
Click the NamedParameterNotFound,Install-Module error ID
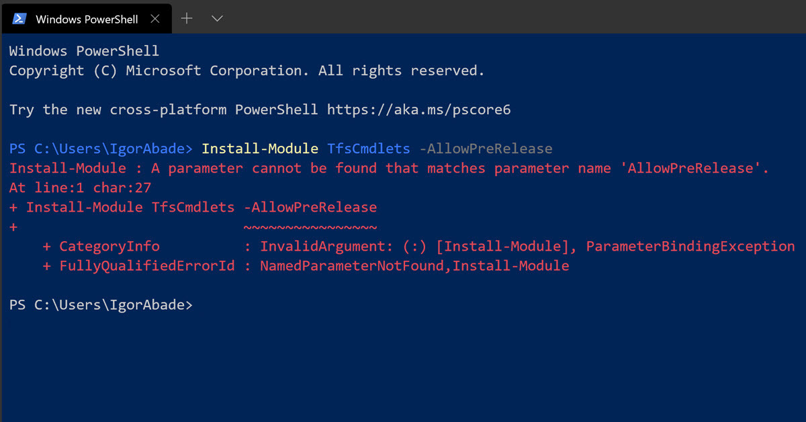pos(414,266)
